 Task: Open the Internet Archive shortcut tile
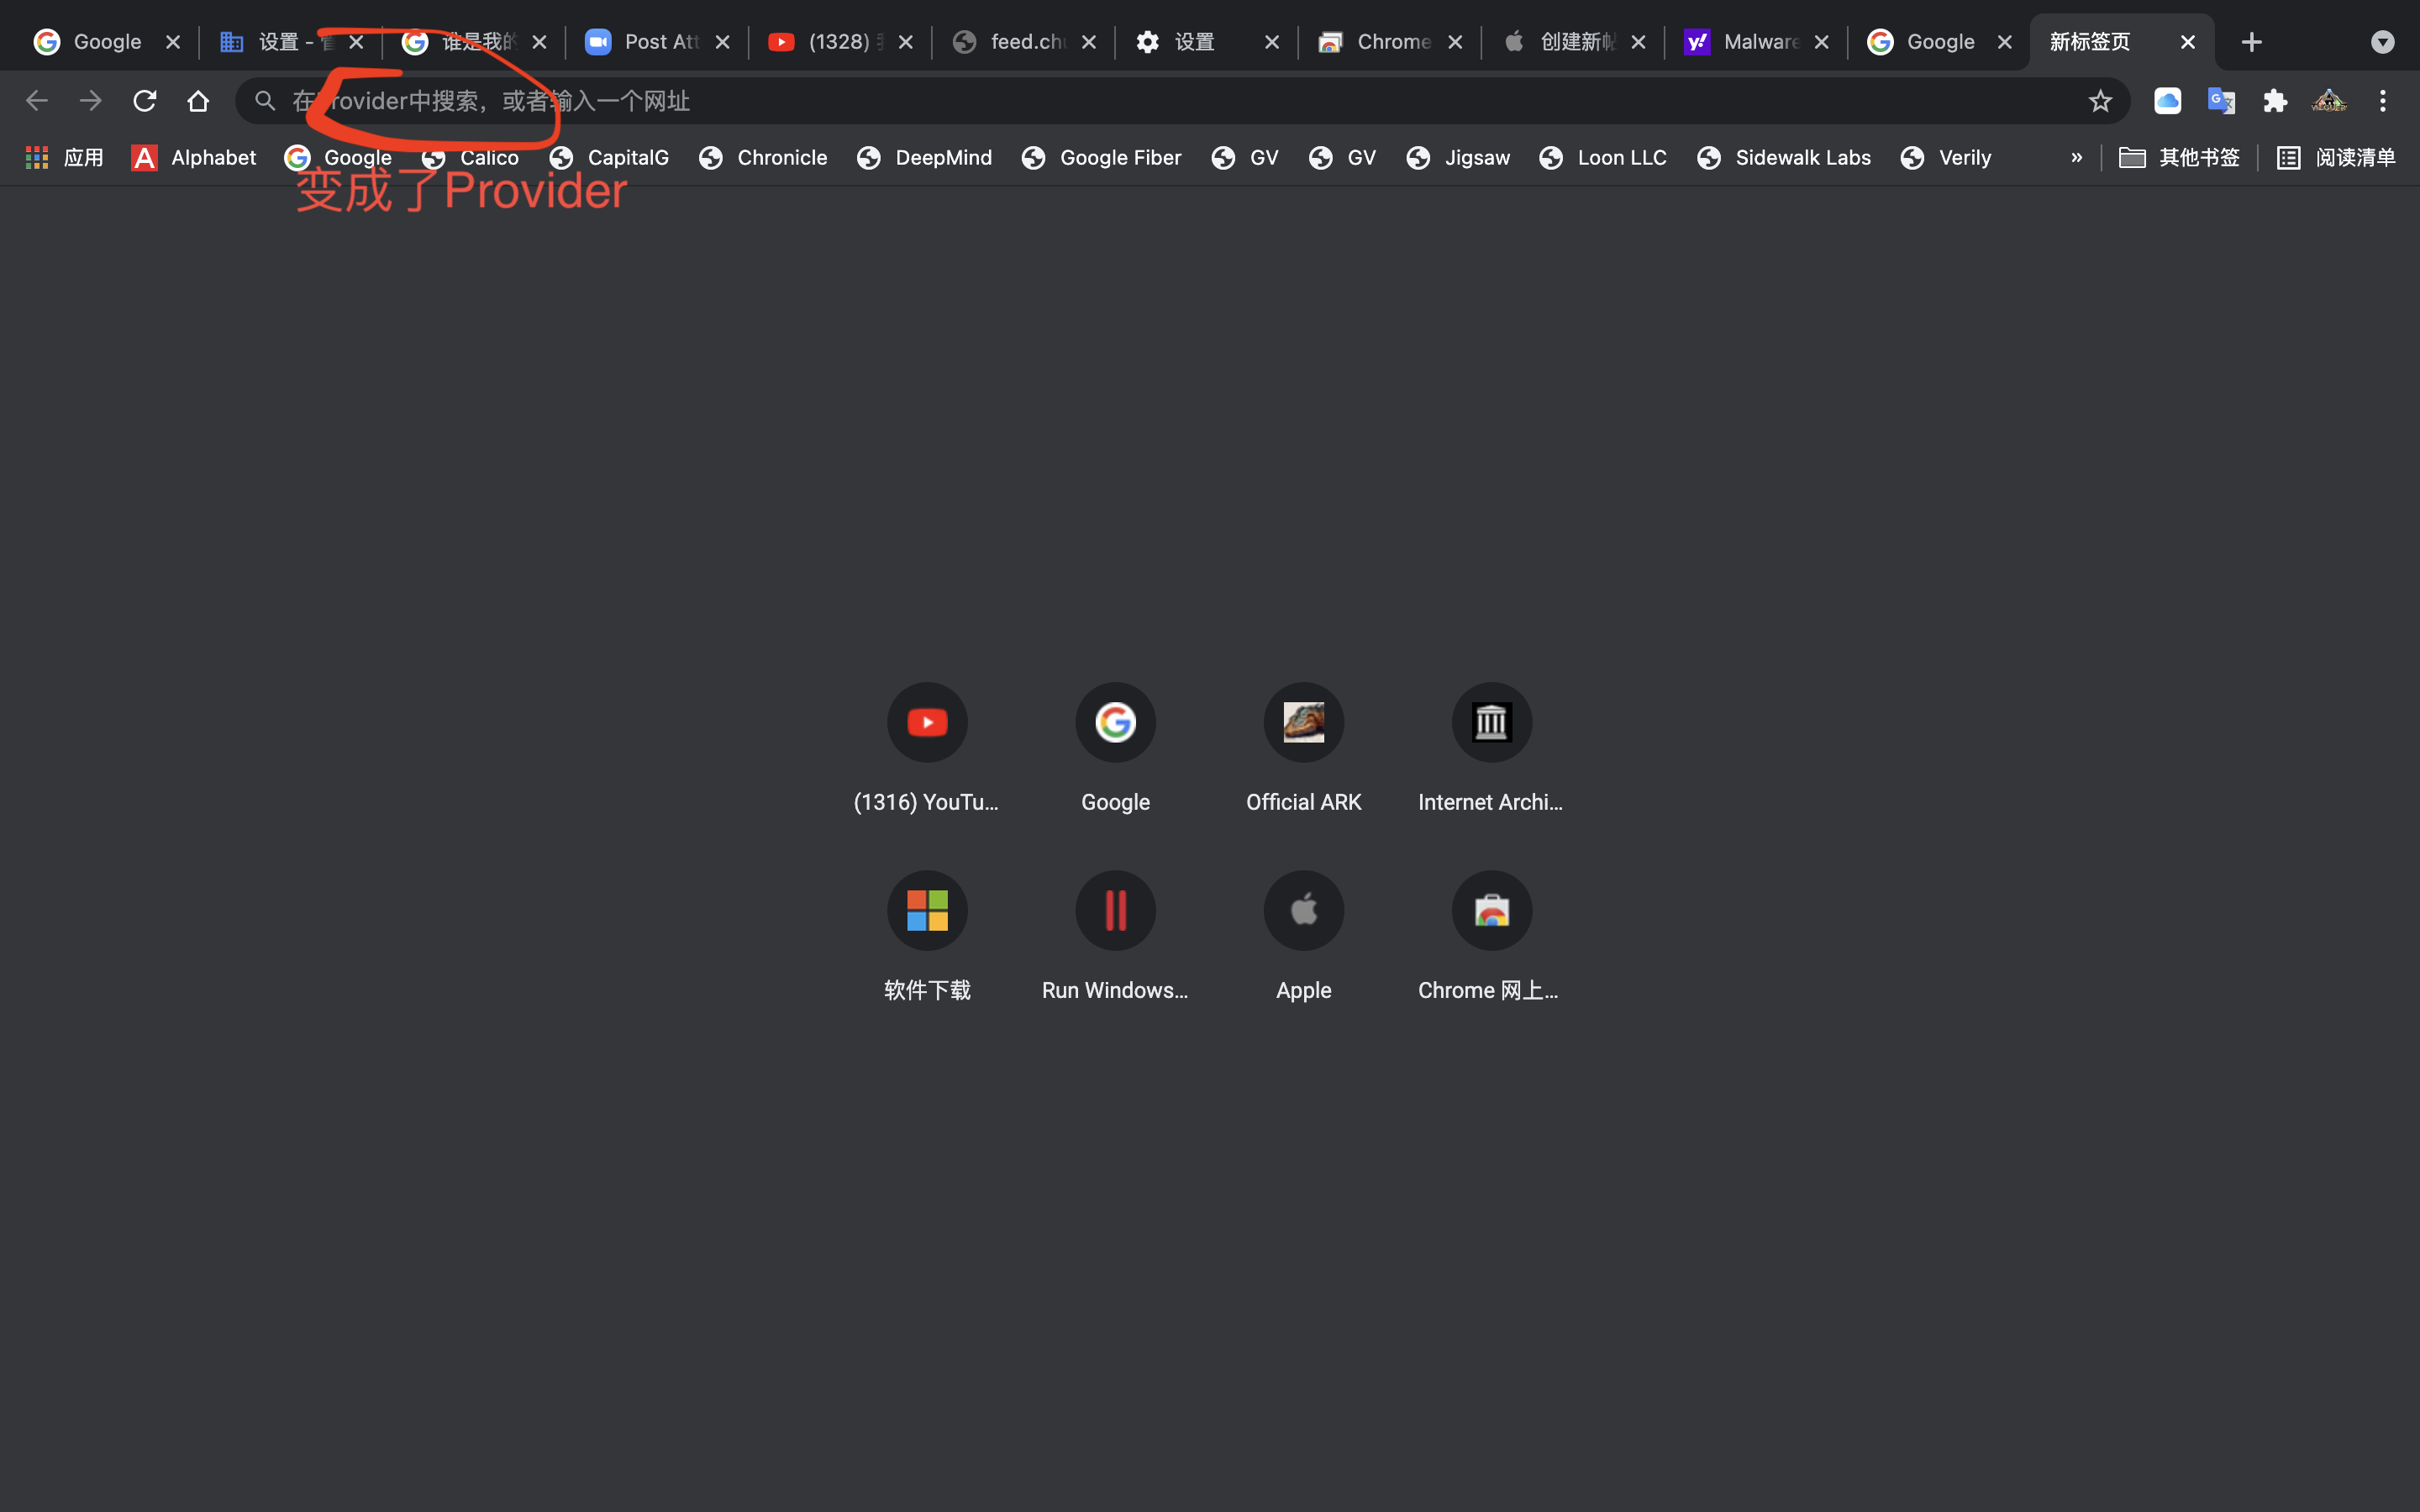point(1490,723)
